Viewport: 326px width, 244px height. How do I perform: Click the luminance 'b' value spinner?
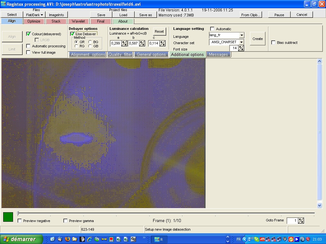click(142, 43)
